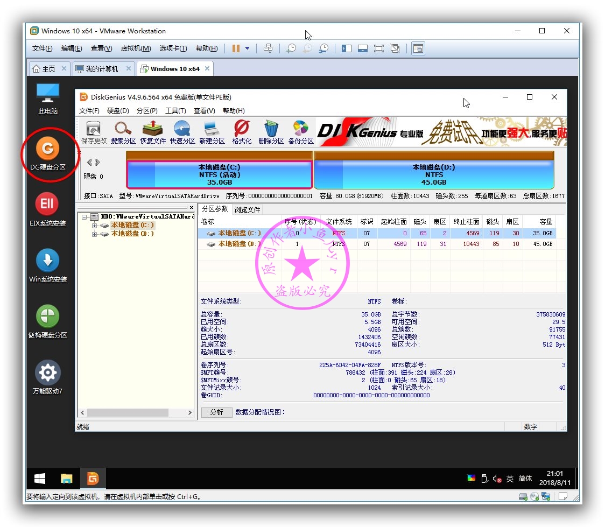Select 本地磁盘 (C:) row in partition table
Screen dimensions: 605x527
tap(377, 233)
